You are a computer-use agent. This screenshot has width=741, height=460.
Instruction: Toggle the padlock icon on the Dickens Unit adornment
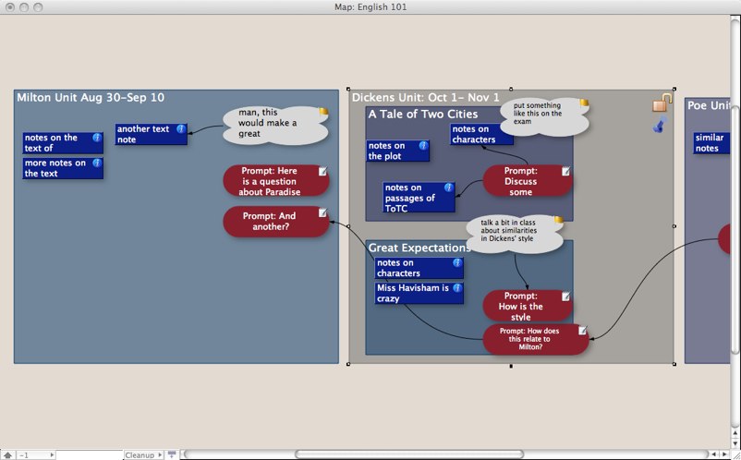click(662, 103)
